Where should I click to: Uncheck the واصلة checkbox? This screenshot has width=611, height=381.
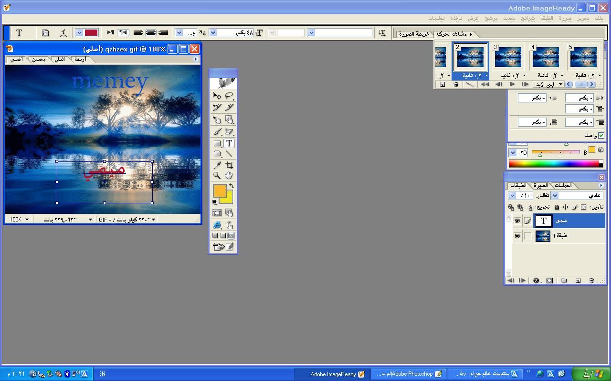[x=601, y=135]
